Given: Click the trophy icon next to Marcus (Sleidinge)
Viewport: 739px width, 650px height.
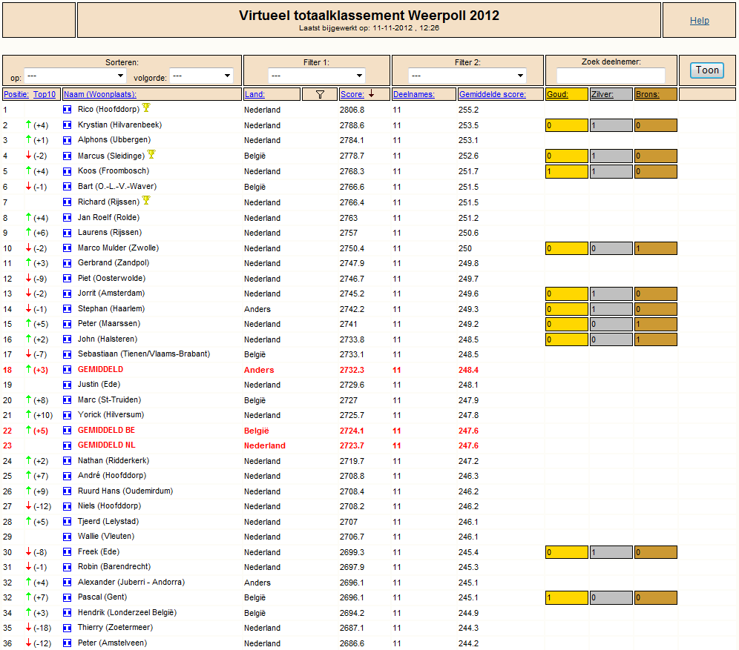Looking at the screenshot, I should point(151,154).
